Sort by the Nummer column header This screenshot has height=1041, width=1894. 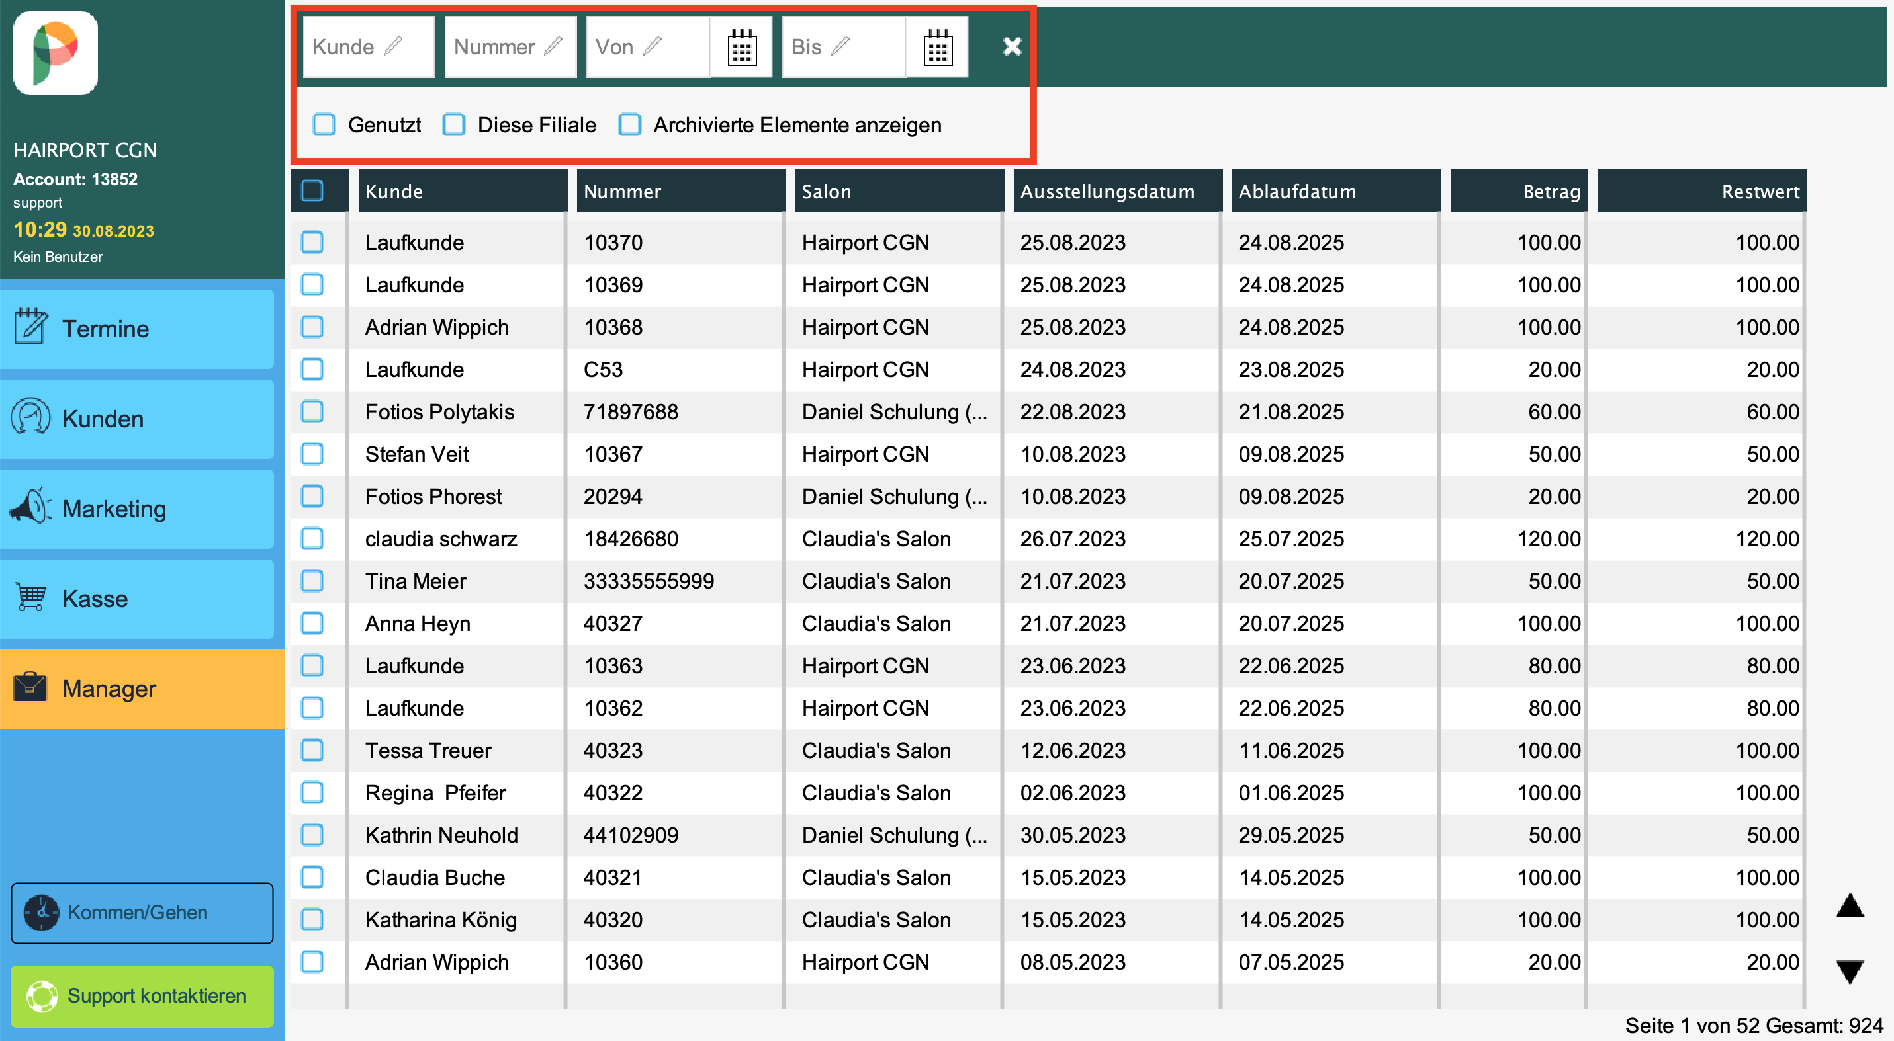click(681, 191)
